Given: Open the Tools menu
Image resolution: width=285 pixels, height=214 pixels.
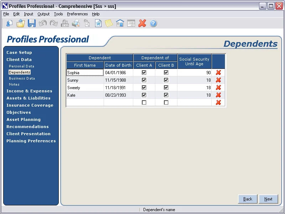Looking at the screenshot, I should (x=58, y=14).
